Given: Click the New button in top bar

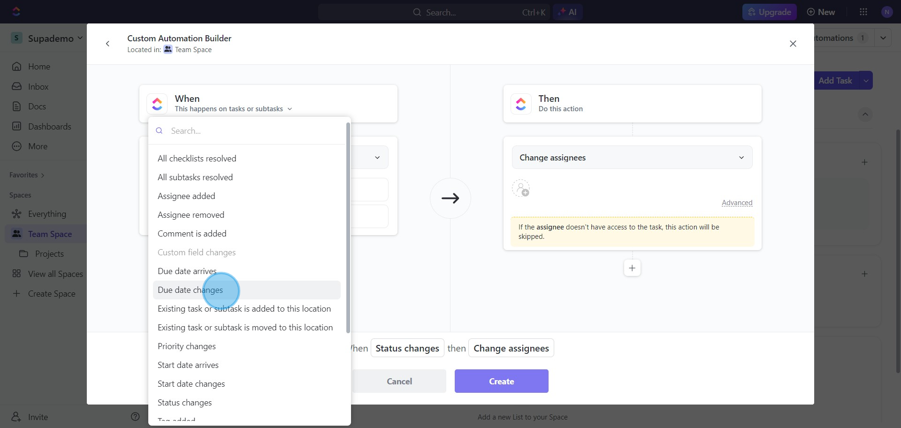Looking at the screenshot, I should pos(821,12).
